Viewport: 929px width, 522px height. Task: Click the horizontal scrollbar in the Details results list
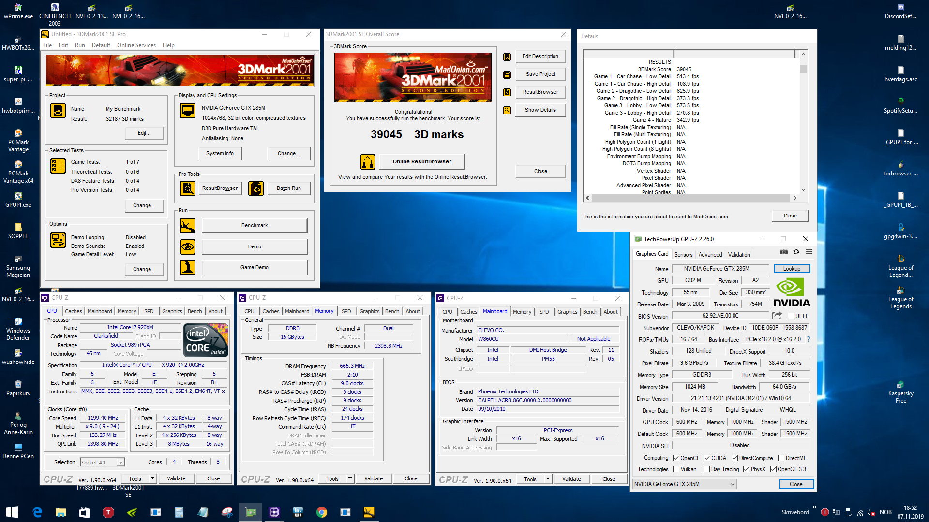coord(691,198)
